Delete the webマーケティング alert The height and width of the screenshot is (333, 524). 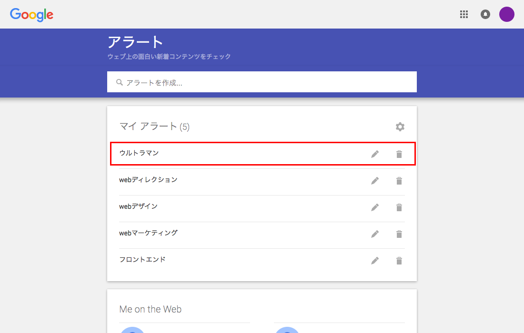point(399,234)
